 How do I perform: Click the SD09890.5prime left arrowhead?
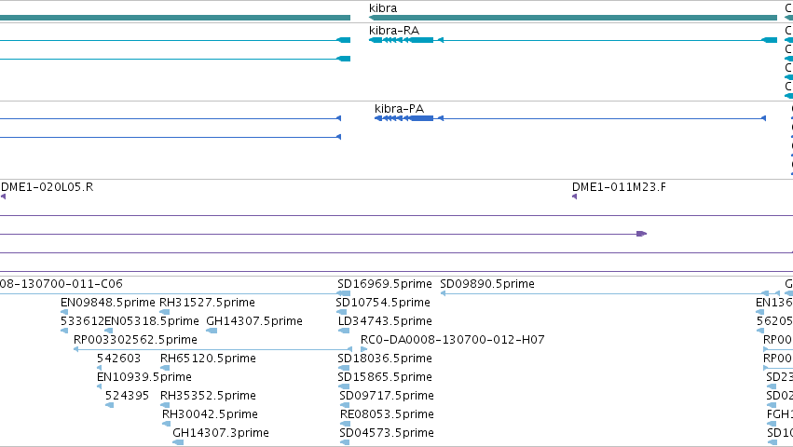[x=443, y=293]
